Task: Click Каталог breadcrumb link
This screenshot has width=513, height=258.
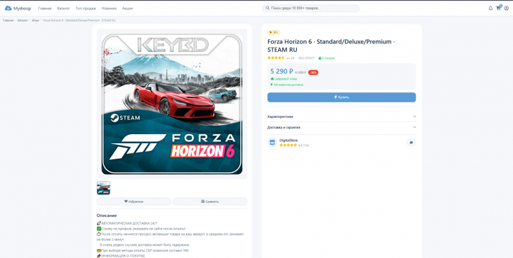Action: pos(22,21)
